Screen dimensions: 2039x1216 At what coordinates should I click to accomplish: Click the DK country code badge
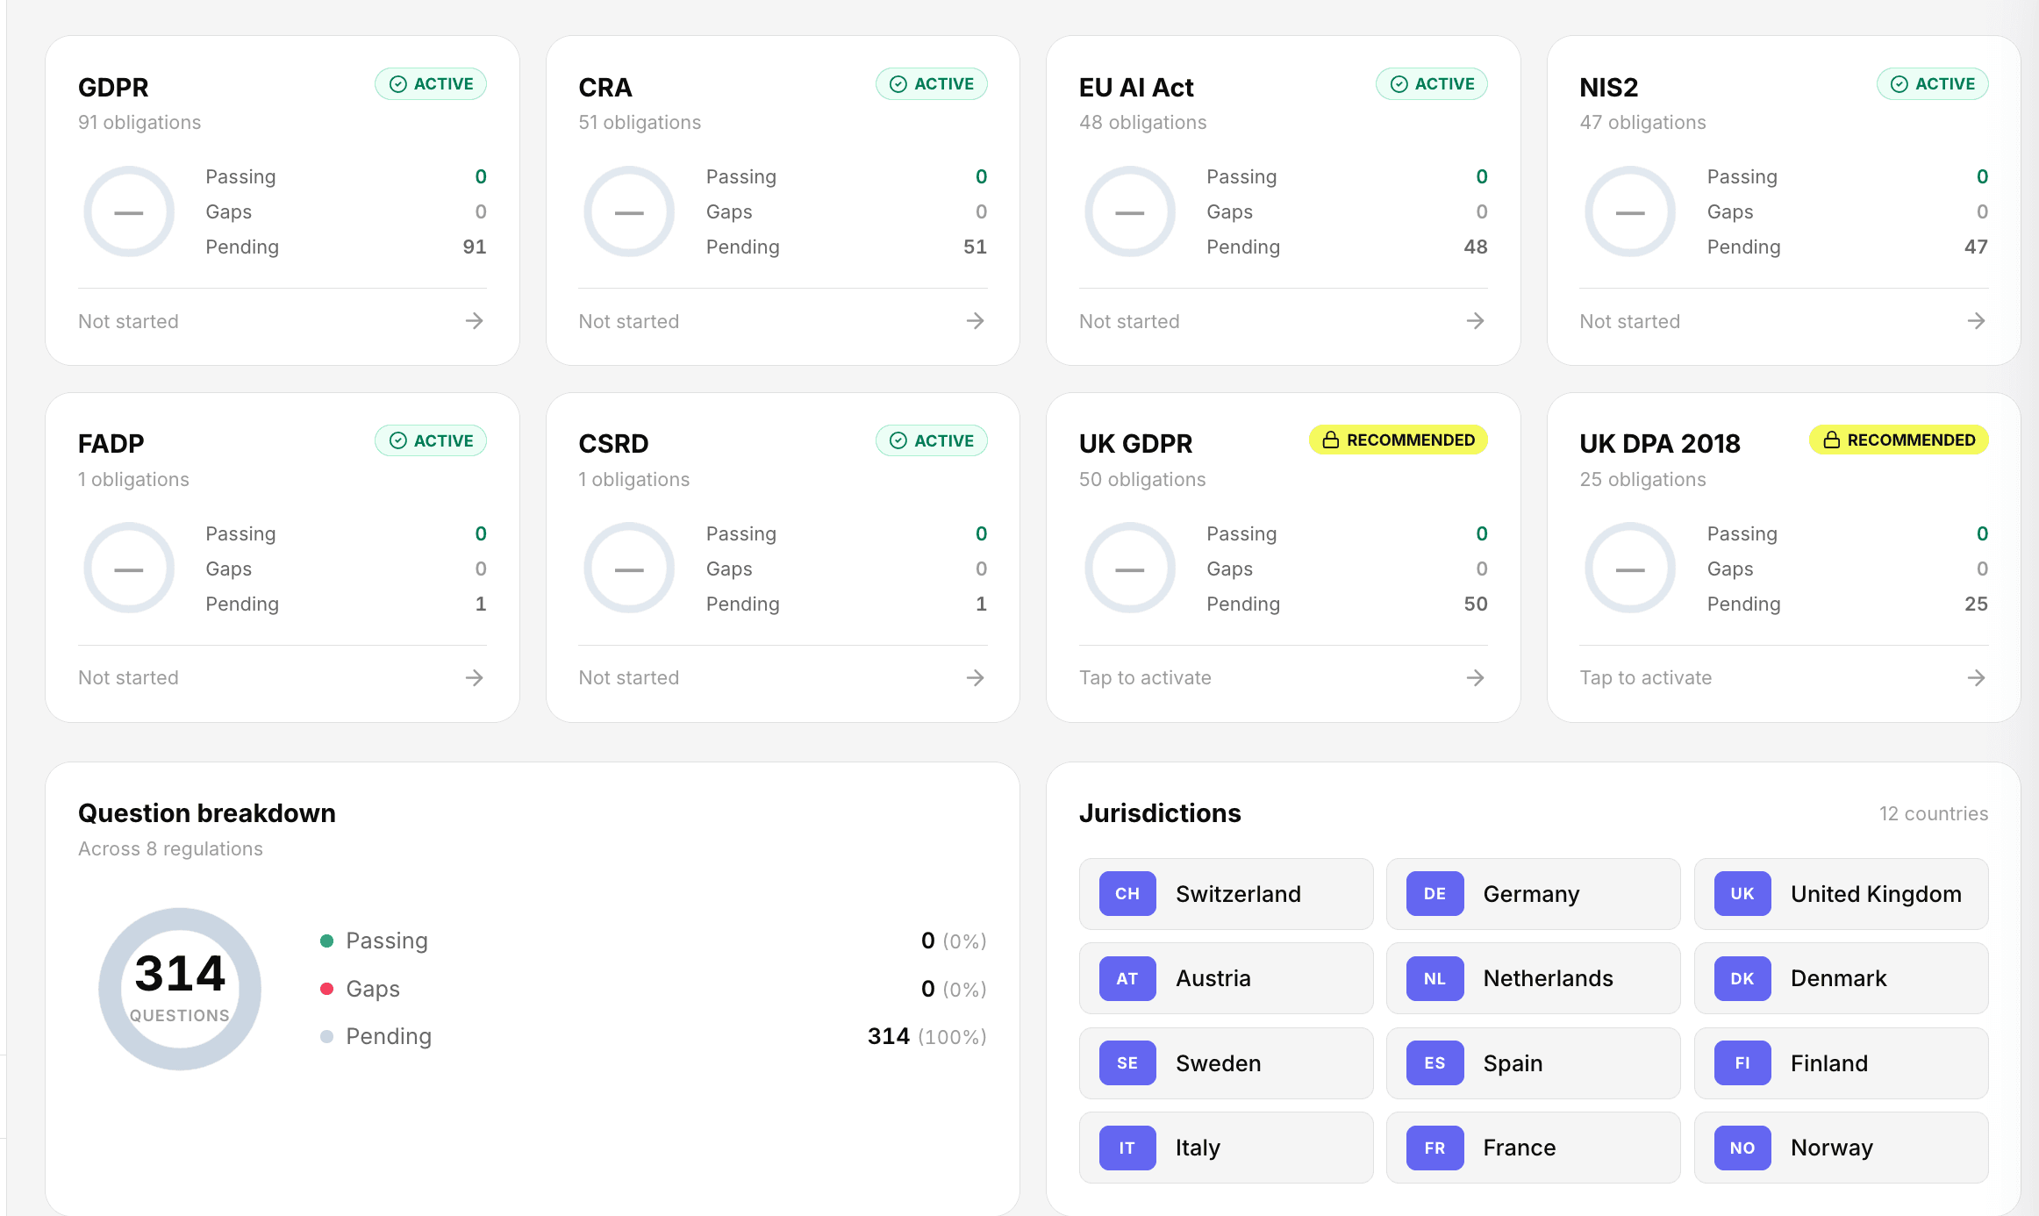1742,978
